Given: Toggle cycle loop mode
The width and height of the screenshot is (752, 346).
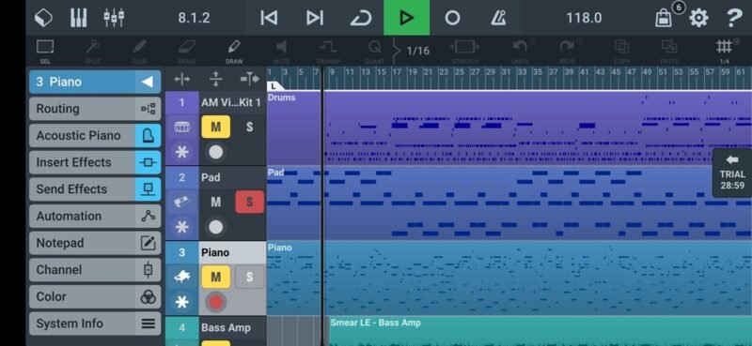Looking at the screenshot, I should (x=361, y=18).
